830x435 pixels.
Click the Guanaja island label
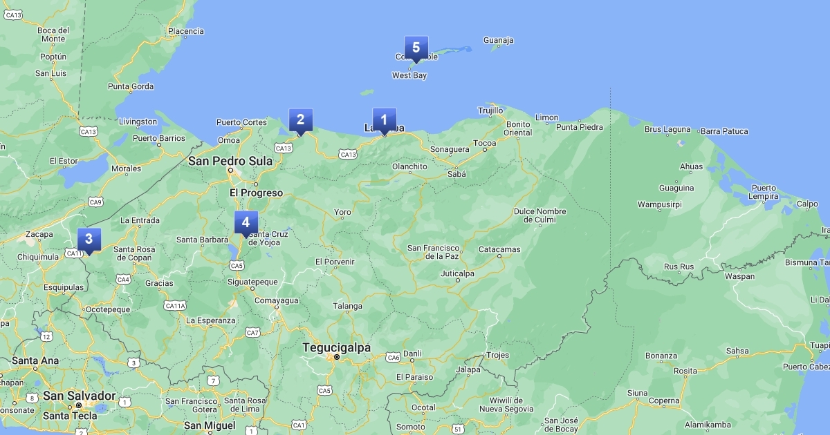498,40
